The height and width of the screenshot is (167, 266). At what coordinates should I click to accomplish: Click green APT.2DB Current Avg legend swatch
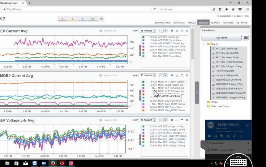pyautogui.click(x=144, y=37)
